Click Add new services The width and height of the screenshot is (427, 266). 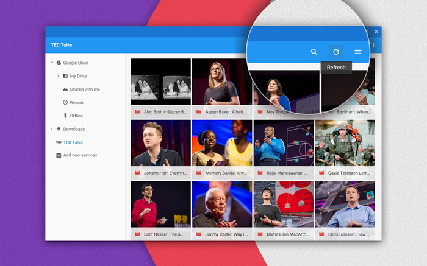point(80,155)
